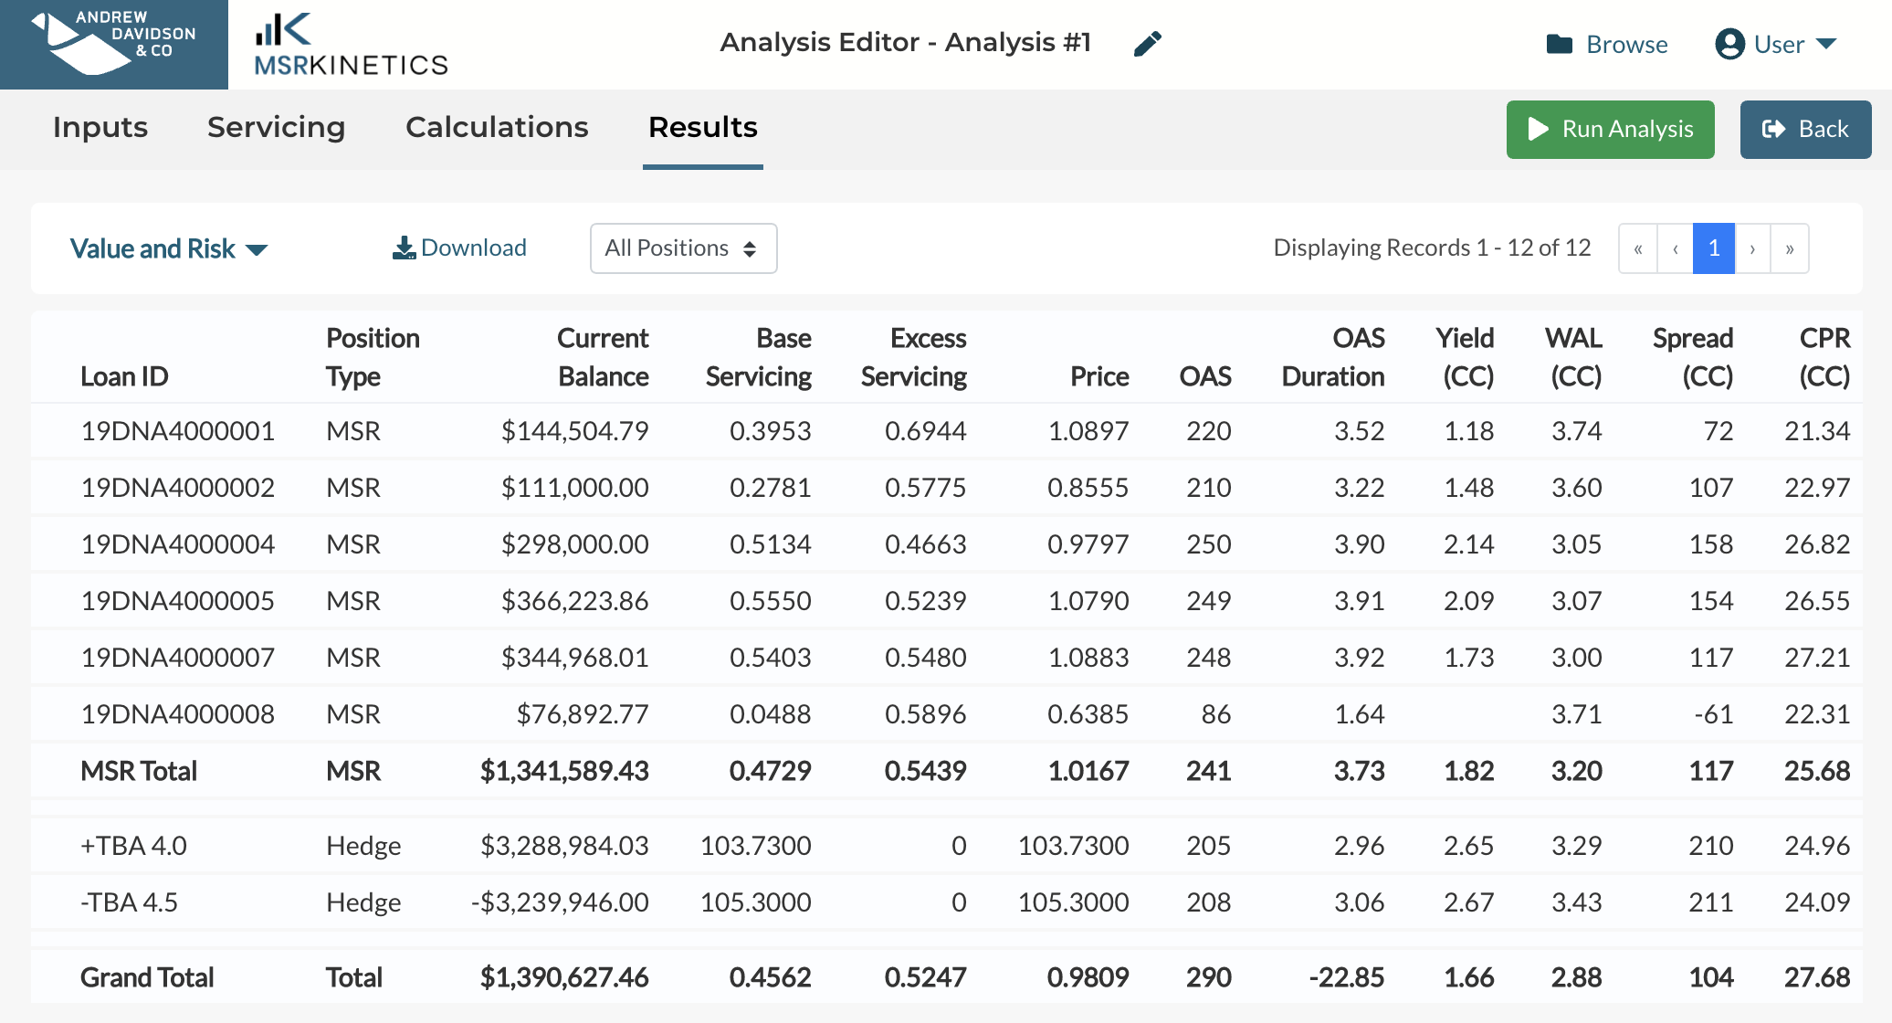Select the Results tab
The height and width of the screenshot is (1023, 1892).
(x=703, y=127)
